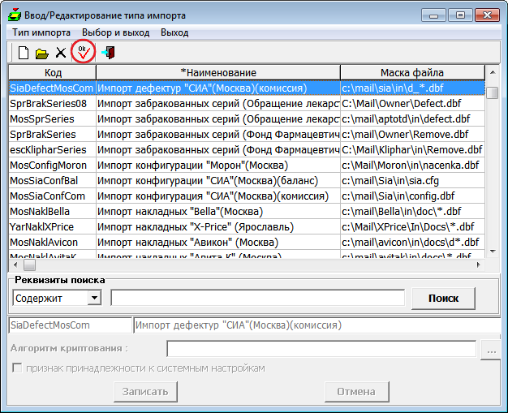Click the search text input field
Screen dimensions: 508x413
tap(257, 298)
